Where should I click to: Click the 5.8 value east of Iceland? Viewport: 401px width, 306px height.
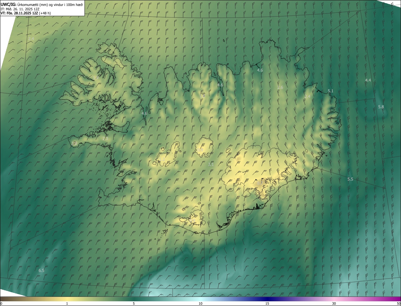tap(381, 107)
